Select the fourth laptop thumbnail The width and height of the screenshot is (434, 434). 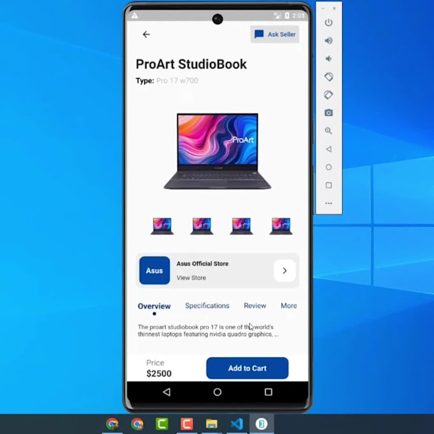pyautogui.click(x=281, y=226)
